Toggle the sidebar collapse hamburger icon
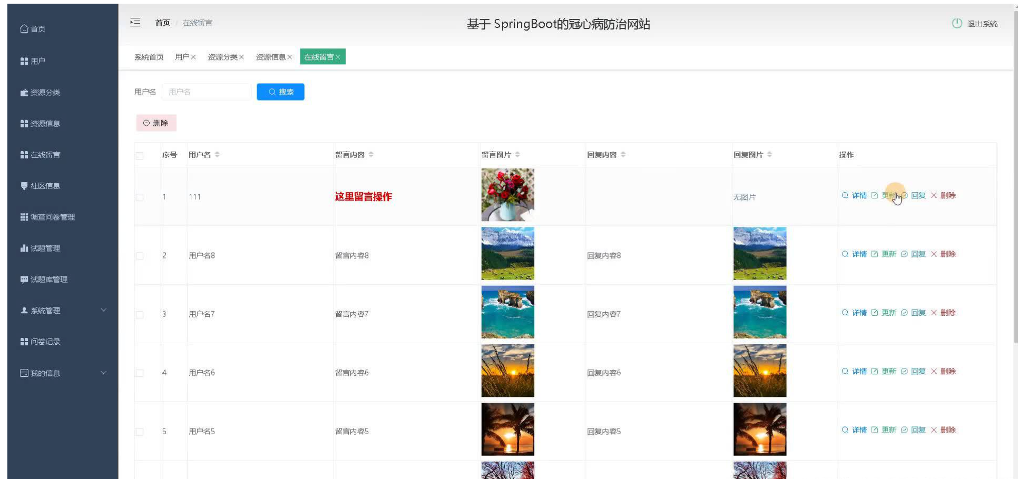Viewport: 1018px width, 479px height. [135, 22]
